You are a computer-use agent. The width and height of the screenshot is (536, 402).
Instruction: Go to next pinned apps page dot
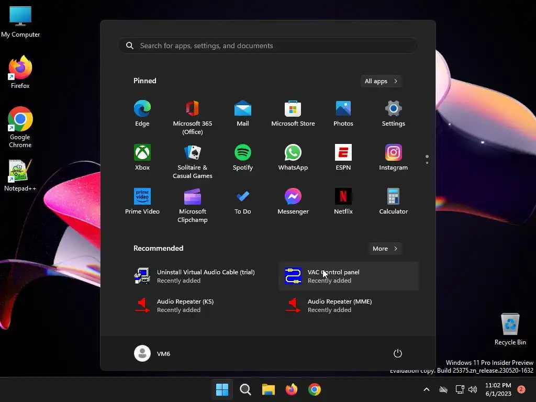pyautogui.click(x=427, y=163)
